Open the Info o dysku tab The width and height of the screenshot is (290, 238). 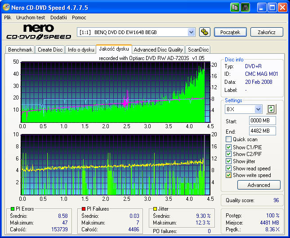click(x=81, y=50)
